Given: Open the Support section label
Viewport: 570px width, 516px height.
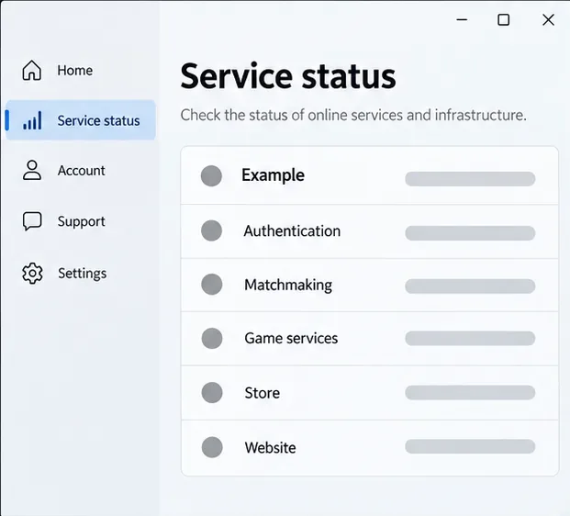Looking at the screenshot, I should click(82, 221).
